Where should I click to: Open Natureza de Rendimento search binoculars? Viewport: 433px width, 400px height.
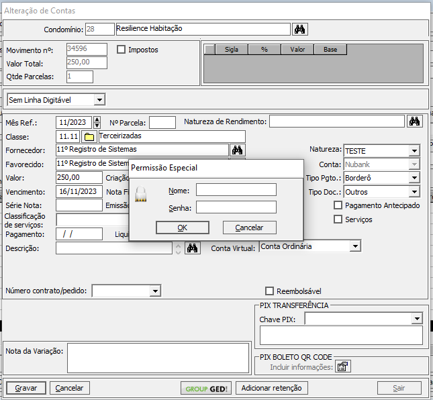tap(414, 121)
